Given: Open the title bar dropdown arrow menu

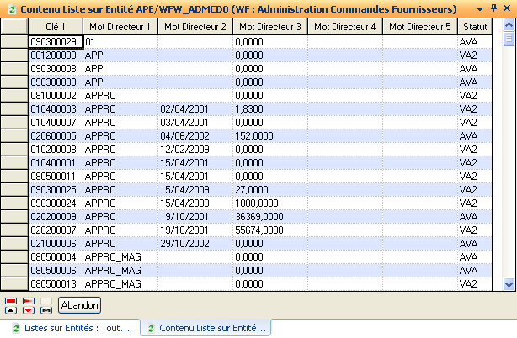Looking at the screenshot, I should click(x=478, y=8).
